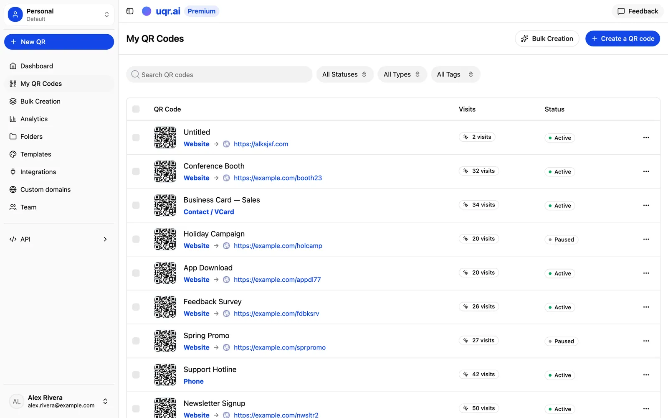Open the All Tags filter dropdown
The height and width of the screenshot is (418, 668).
coord(455,74)
